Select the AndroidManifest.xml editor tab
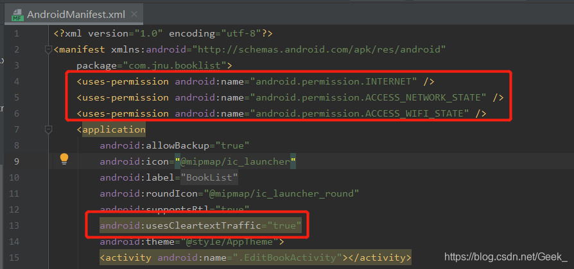Viewport: 574px width, 269px height. pos(74,15)
